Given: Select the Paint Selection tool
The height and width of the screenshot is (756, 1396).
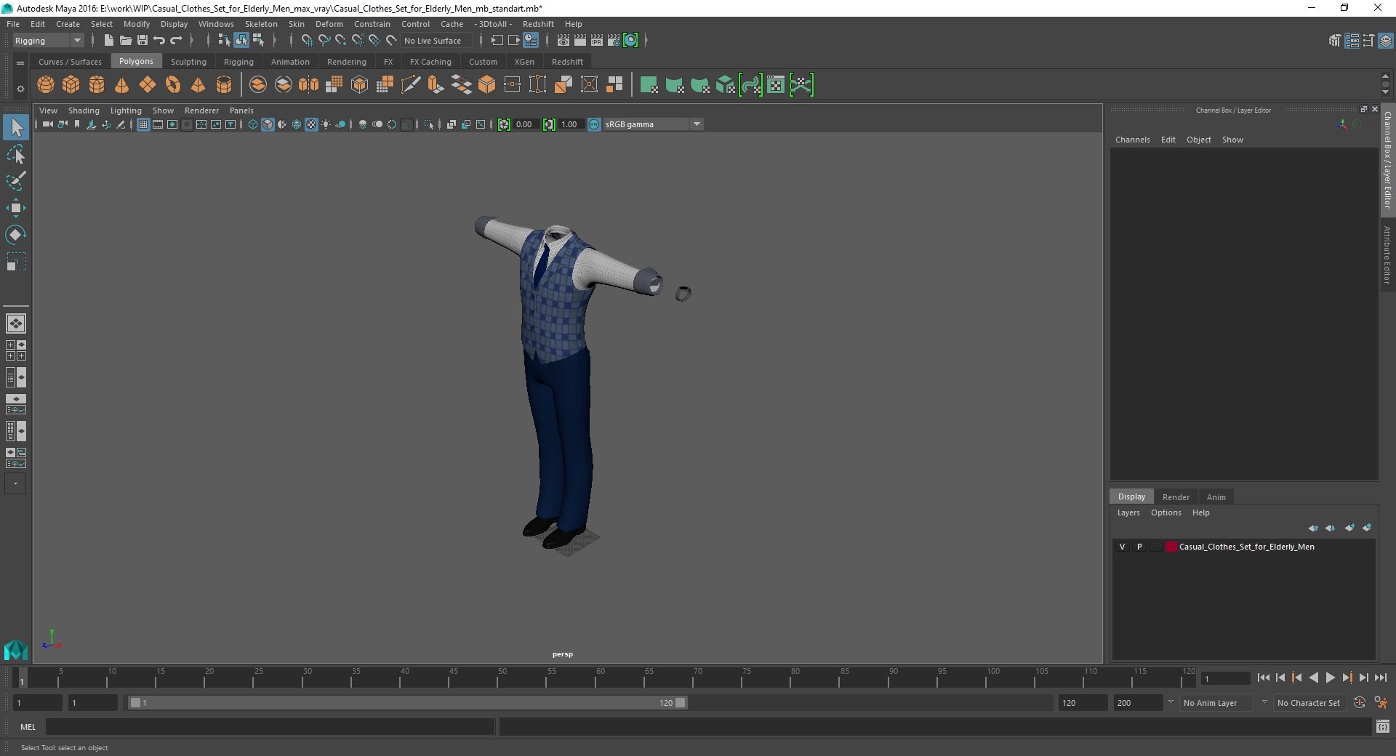Looking at the screenshot, I should 16,181.
